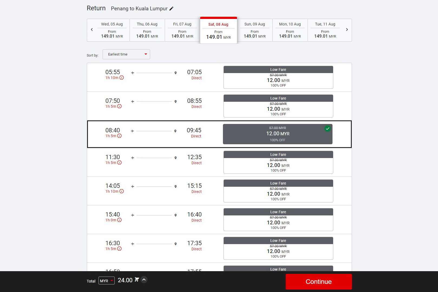Open the MYR currency dropdown
438x292 pixels.
point(106,281)
